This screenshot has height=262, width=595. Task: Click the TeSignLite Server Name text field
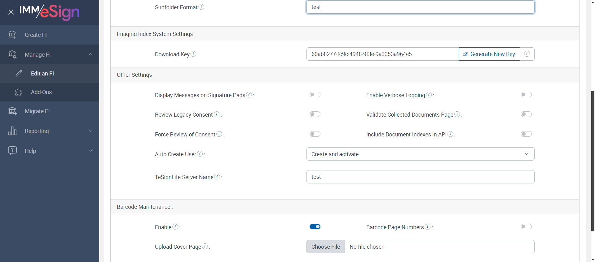pyautogui.click(x=420, y=177)
